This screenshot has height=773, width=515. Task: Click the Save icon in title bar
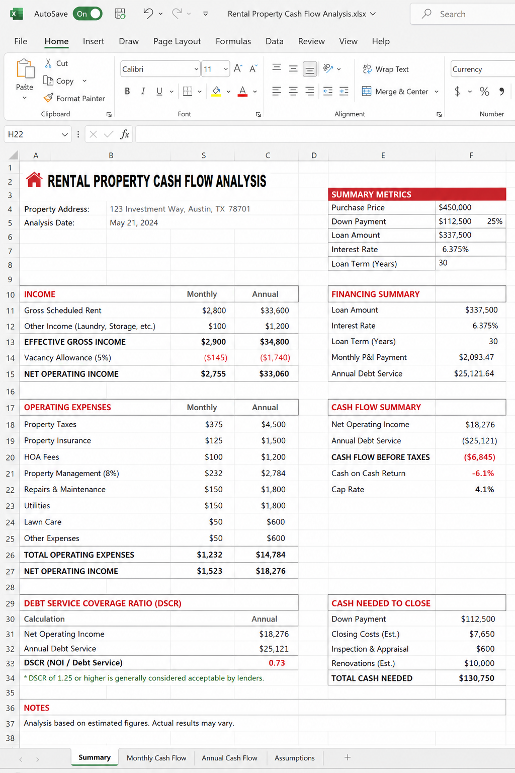(120, 14)
